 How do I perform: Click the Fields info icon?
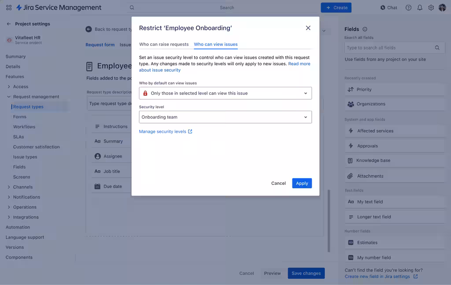tap(365, 29)
